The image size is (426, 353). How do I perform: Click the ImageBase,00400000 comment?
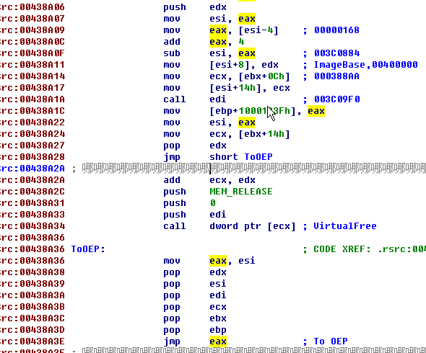365,65
